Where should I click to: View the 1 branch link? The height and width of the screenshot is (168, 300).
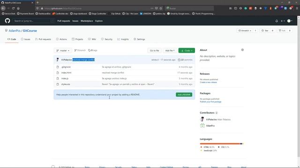(80, 50)
